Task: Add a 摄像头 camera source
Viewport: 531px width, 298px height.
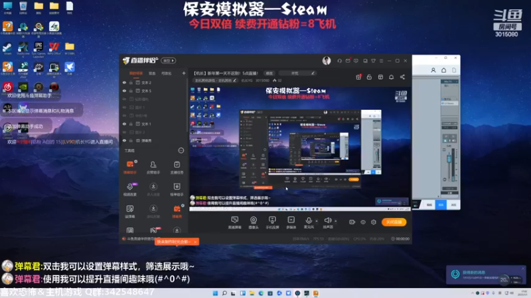Action: pos(254,223)
